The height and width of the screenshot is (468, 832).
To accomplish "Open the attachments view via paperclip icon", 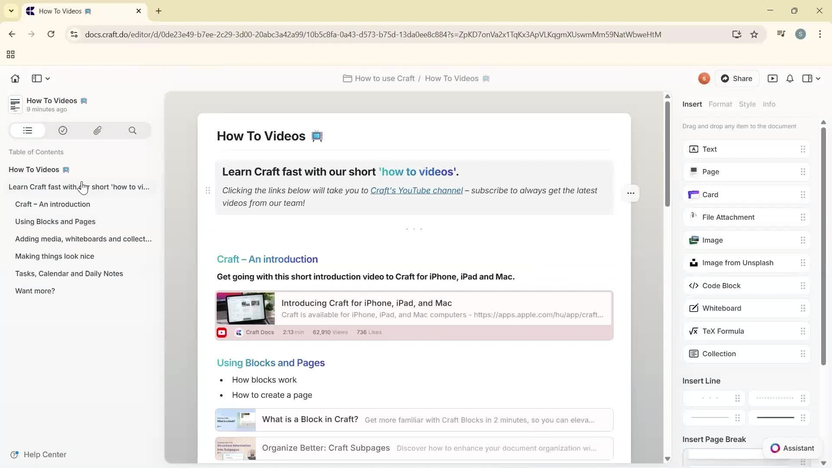I will (97, 130).
